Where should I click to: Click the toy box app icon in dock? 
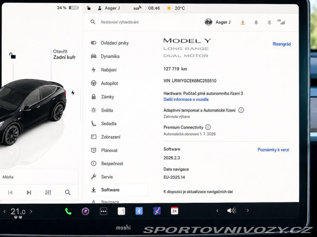tap(122, 211)
